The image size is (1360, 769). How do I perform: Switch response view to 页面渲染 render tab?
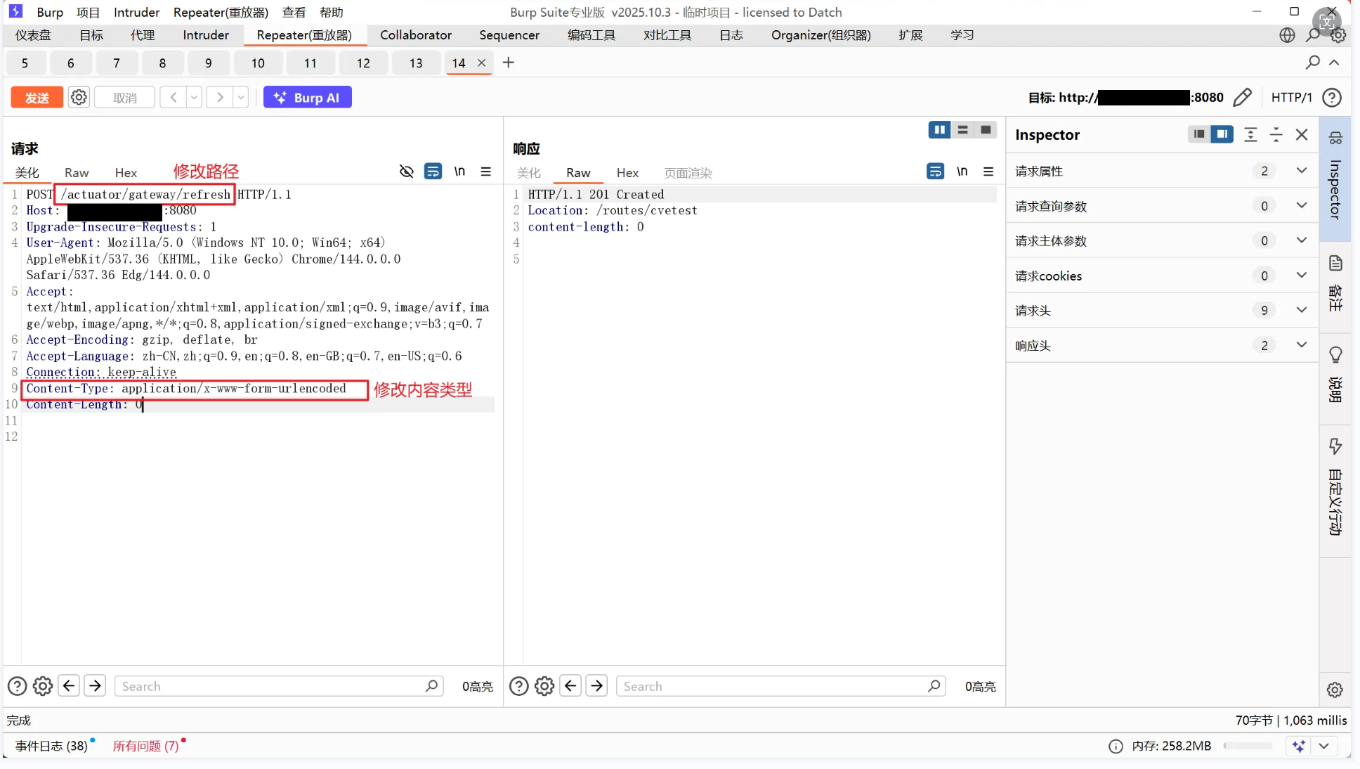688,173
